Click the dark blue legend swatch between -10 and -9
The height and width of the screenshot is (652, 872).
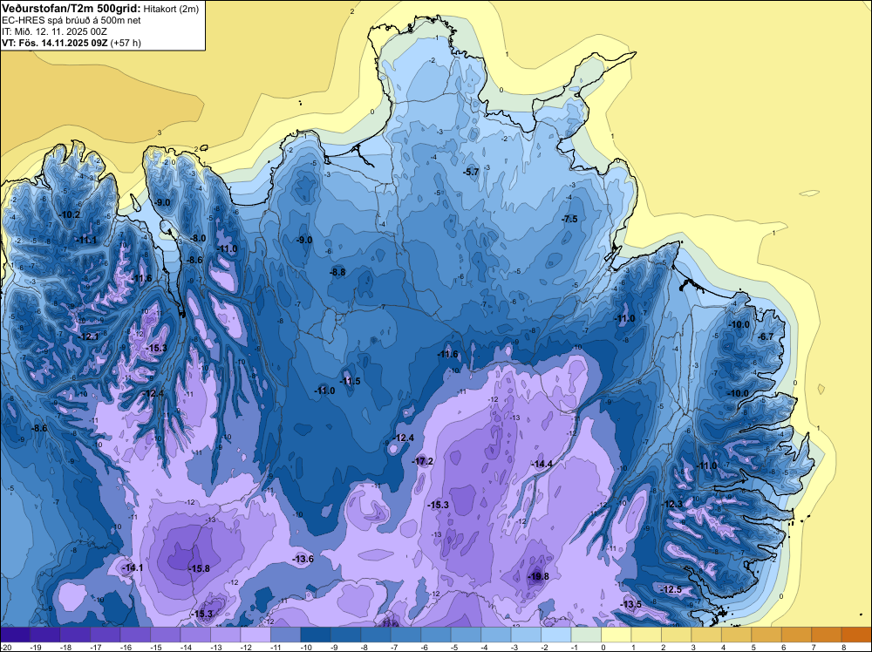(x=317, y=635)
